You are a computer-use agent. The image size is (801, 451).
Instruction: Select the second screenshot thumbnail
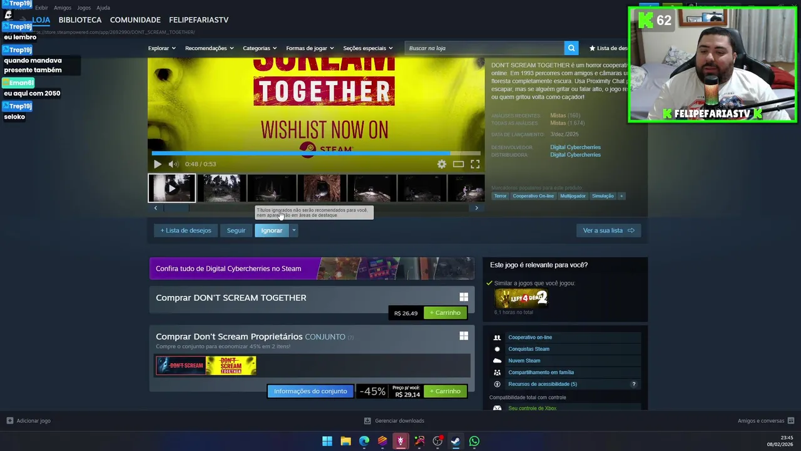222,188
